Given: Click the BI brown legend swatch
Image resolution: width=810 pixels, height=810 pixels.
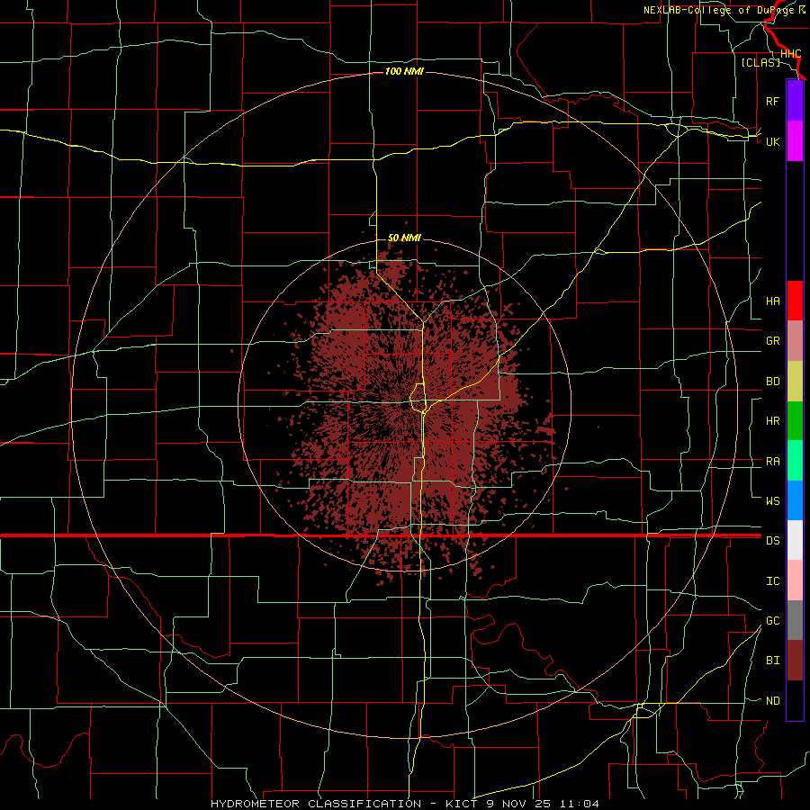Looking at the screenshot, I should pyautogui.click(x=795, y=661).
